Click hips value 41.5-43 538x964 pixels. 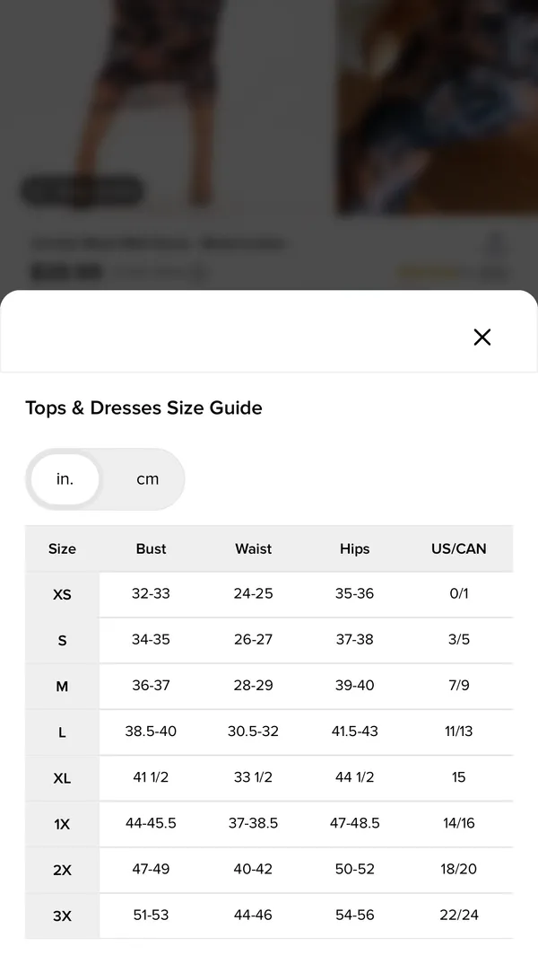pos(355,732)
